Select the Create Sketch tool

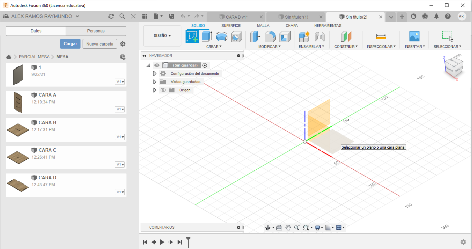tap(192, 37)
